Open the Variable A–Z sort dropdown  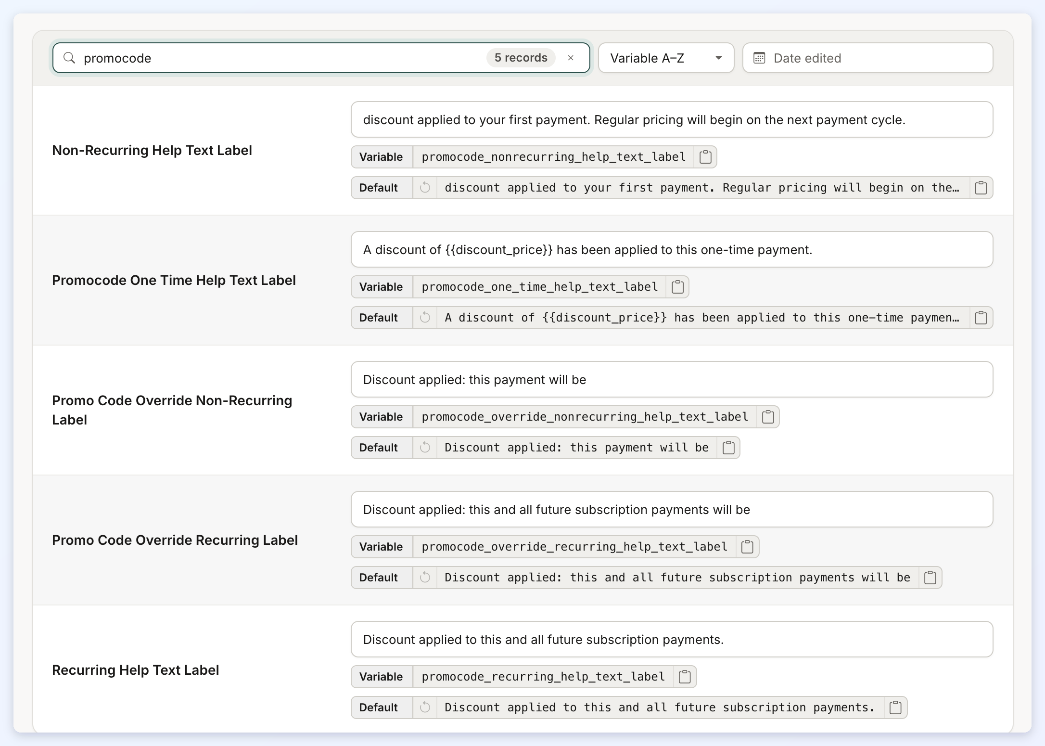666,58
